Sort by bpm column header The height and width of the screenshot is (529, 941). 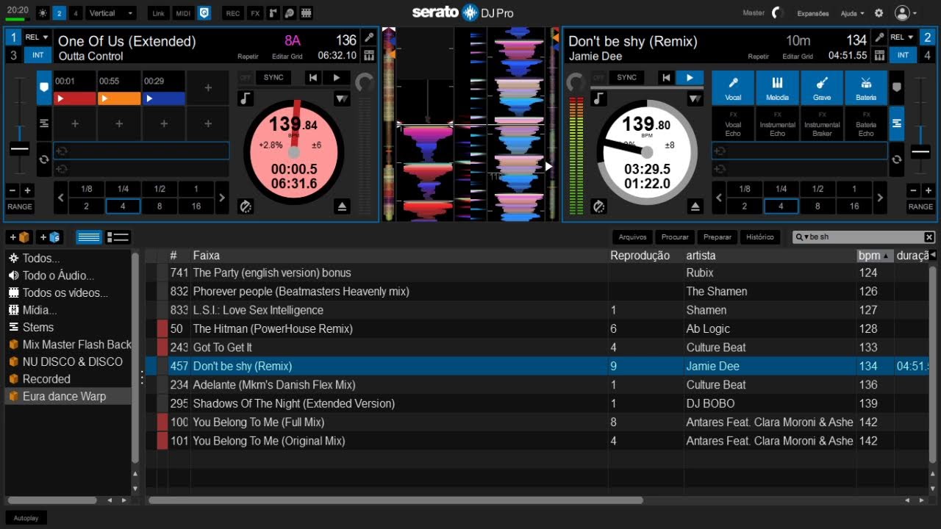[875, 256]
